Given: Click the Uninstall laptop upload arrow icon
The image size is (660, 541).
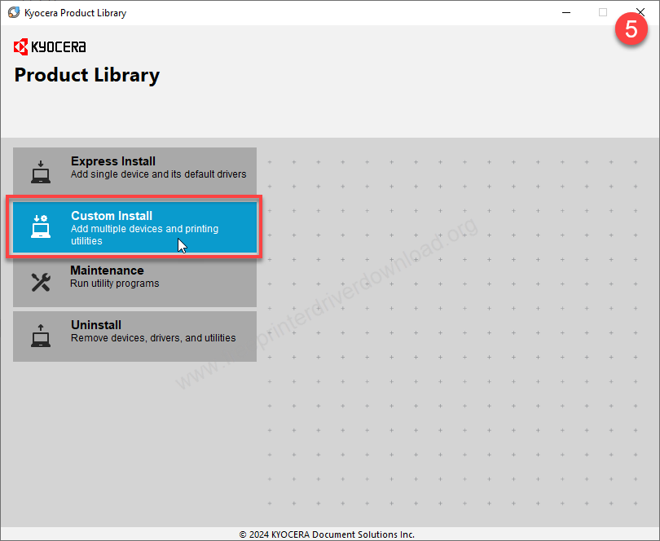Looking at the screenshot, I should [x=41, y=336].
